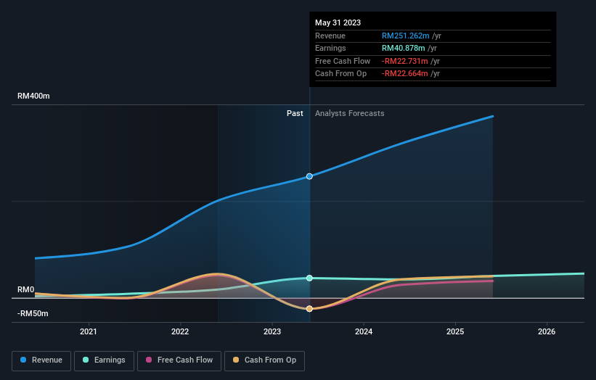Toggle the Cash From Op legend series
This screenshot has width=596, height=380.
[x=264, y=360]
